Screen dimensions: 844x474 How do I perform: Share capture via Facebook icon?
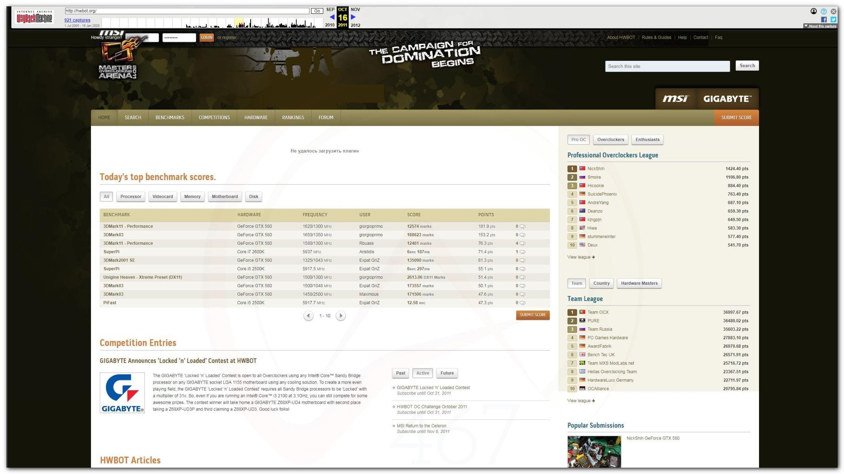click(824, 19)
